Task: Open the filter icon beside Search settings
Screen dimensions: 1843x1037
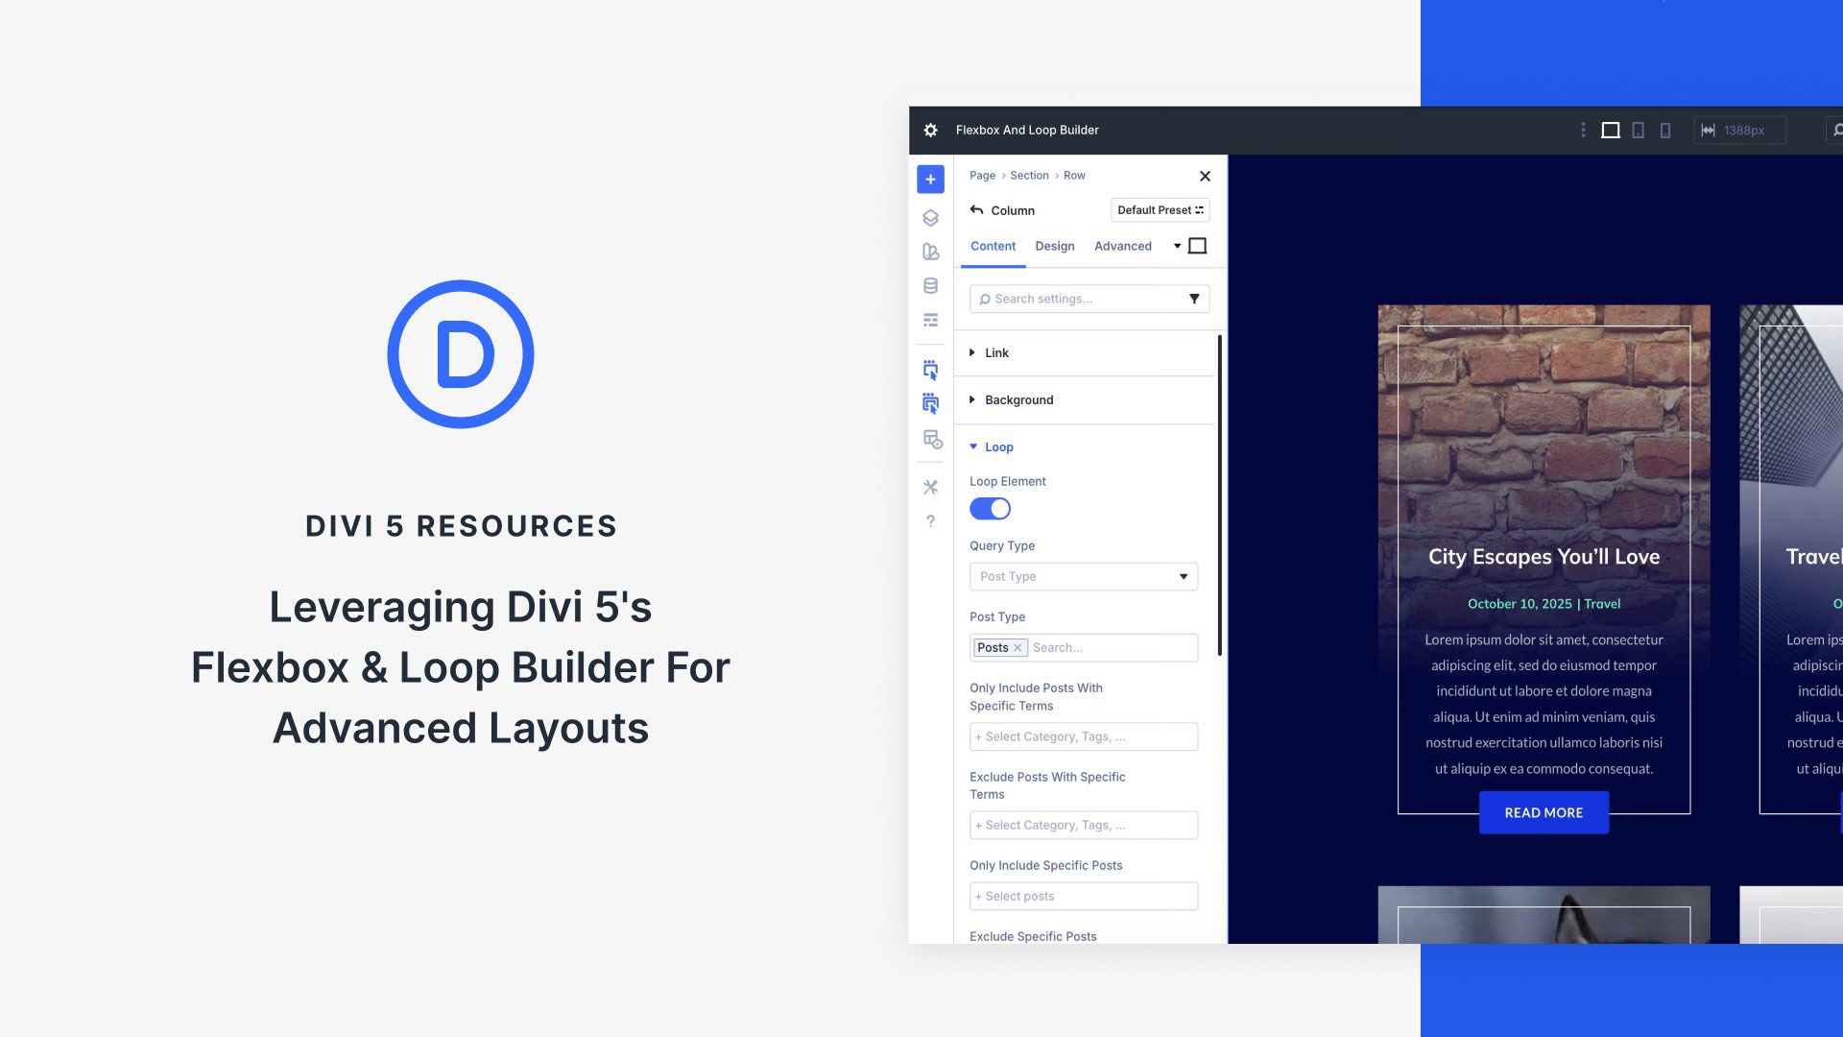Action: coord(1195,299)
